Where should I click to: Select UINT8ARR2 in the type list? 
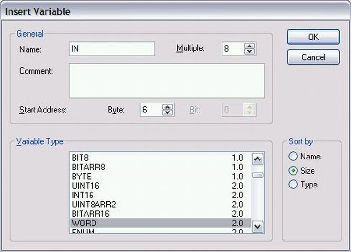tap(160, 205)
